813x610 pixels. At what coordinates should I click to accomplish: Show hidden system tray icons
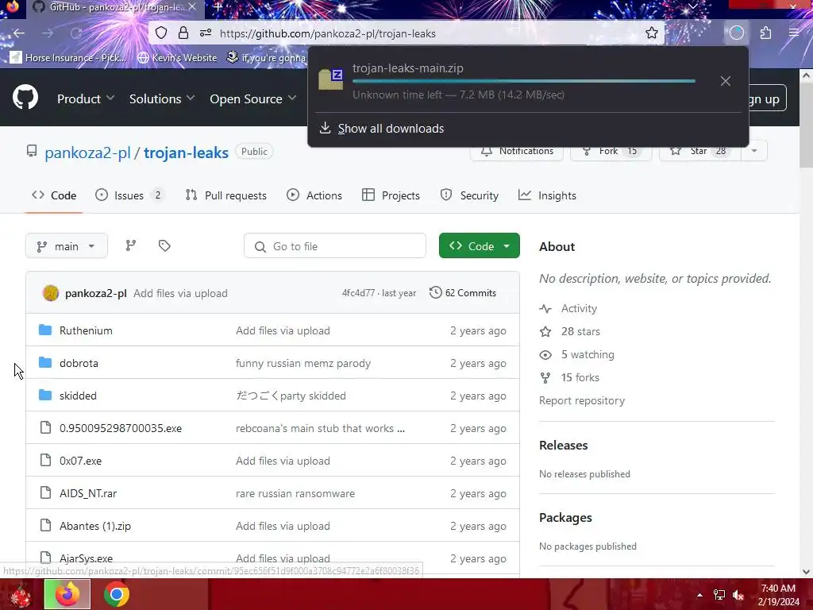699,595
